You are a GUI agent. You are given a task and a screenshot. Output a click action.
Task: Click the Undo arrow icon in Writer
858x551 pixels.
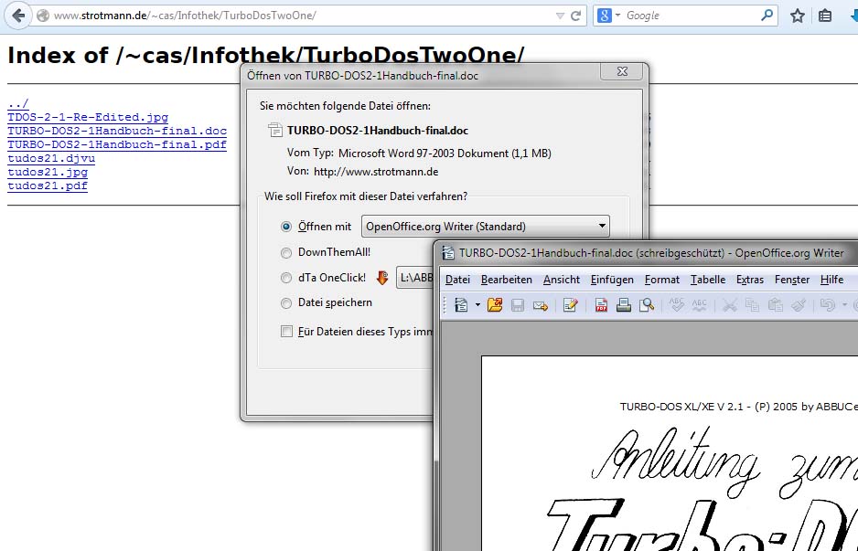click(827, 304)
